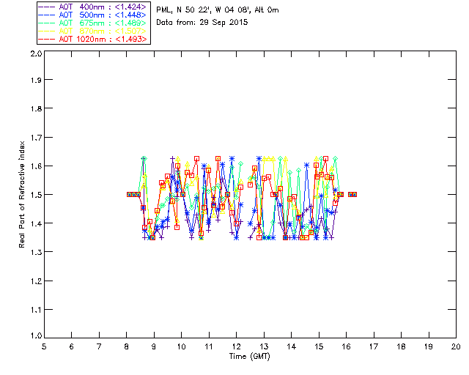Click the y-axis tick label '1.8'
Viewport: 469px width, 375px height.
(36, 108)
